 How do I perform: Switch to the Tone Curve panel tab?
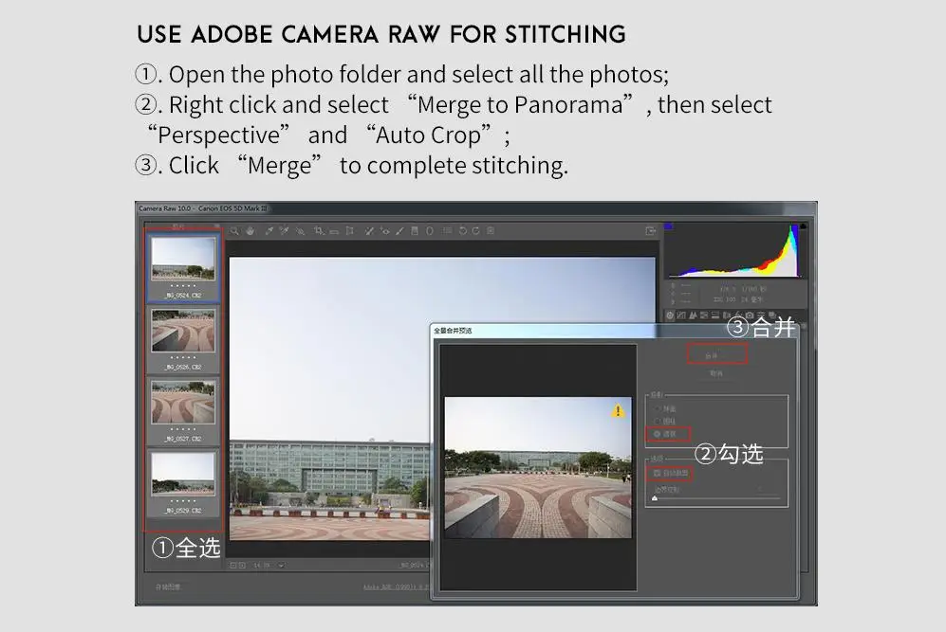[681, 316]
